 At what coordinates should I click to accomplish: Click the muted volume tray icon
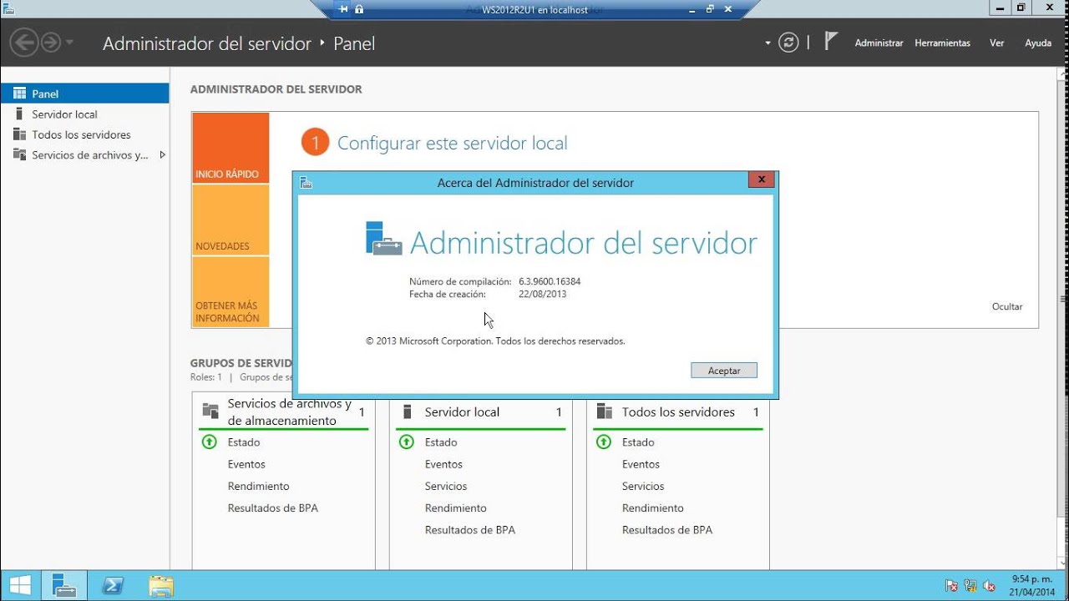[990, 586]
